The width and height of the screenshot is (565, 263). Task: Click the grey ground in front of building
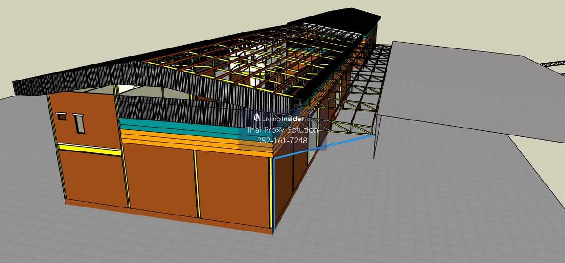point(377,221)
